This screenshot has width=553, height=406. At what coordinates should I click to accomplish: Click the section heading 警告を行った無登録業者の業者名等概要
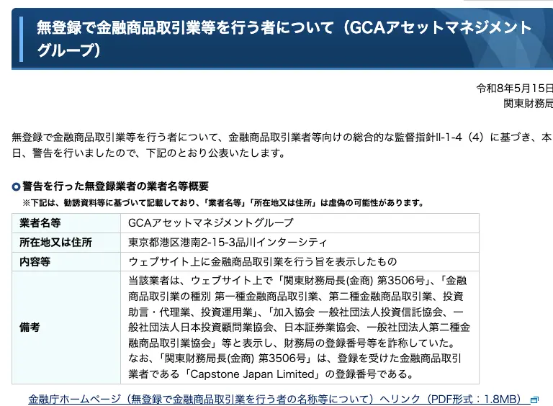click(x=115, y=186)
